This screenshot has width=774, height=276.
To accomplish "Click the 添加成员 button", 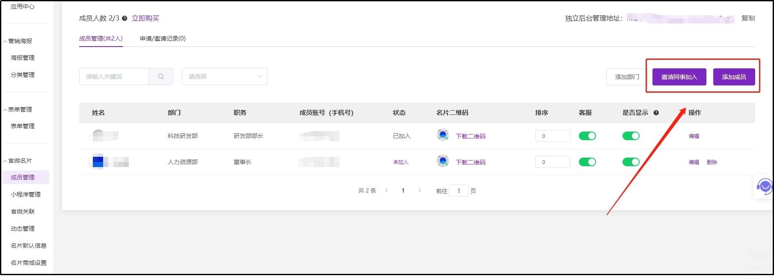I will [734, 77].
